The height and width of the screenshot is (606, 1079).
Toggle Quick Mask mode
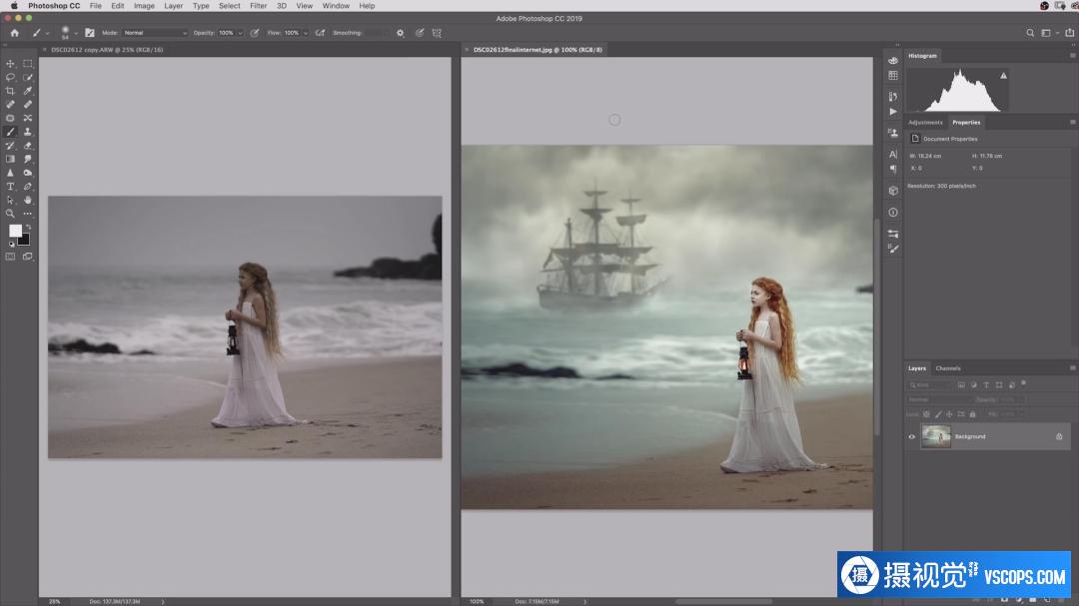click(x=10, y=257)
